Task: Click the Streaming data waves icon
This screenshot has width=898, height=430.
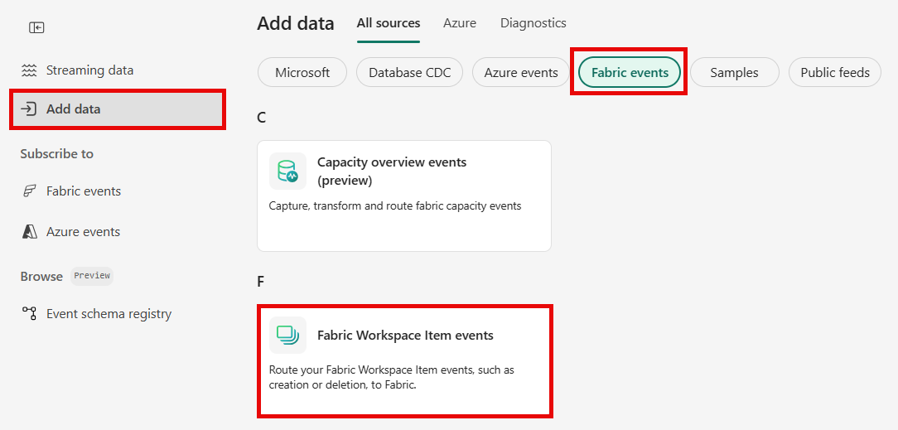Action: tap(29, 70)
